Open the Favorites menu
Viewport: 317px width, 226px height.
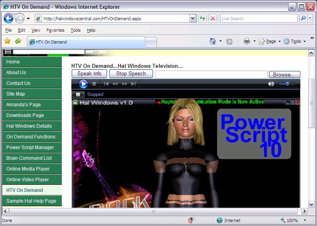tap(55, 30)
